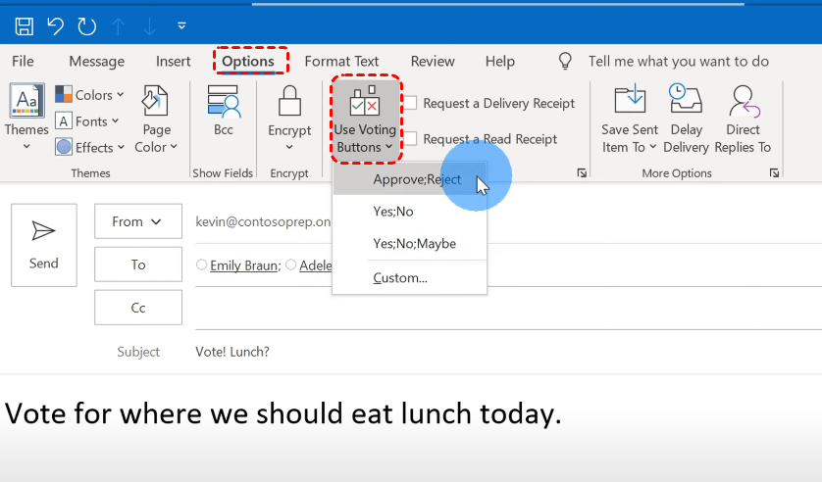Open the Review tab
822x482 pixels.
coord(433,62)
